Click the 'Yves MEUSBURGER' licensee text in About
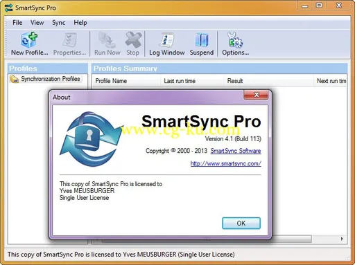 87,191
